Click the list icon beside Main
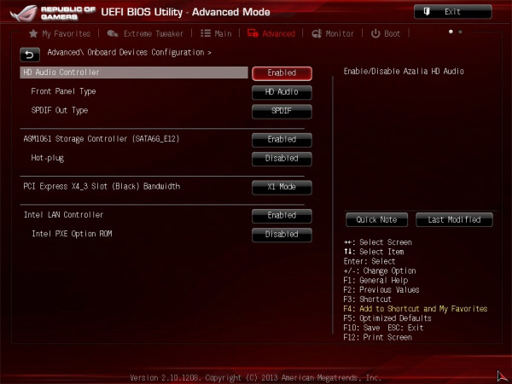 (206, 33)
